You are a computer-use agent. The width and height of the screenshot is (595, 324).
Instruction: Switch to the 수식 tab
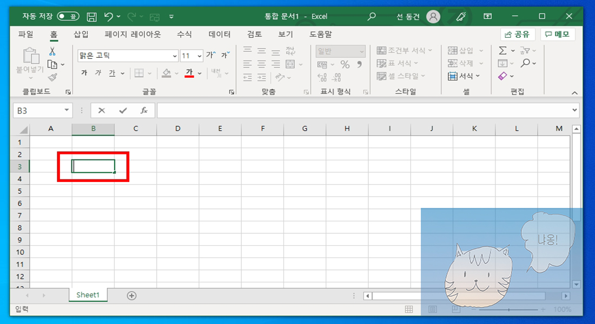click(184, 34)
